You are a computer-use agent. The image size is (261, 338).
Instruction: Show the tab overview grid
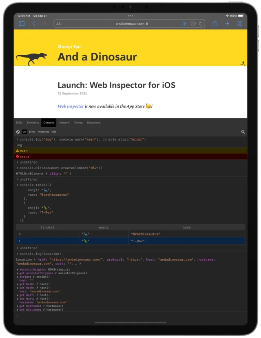pyautogui.click(x=240, y=23)
